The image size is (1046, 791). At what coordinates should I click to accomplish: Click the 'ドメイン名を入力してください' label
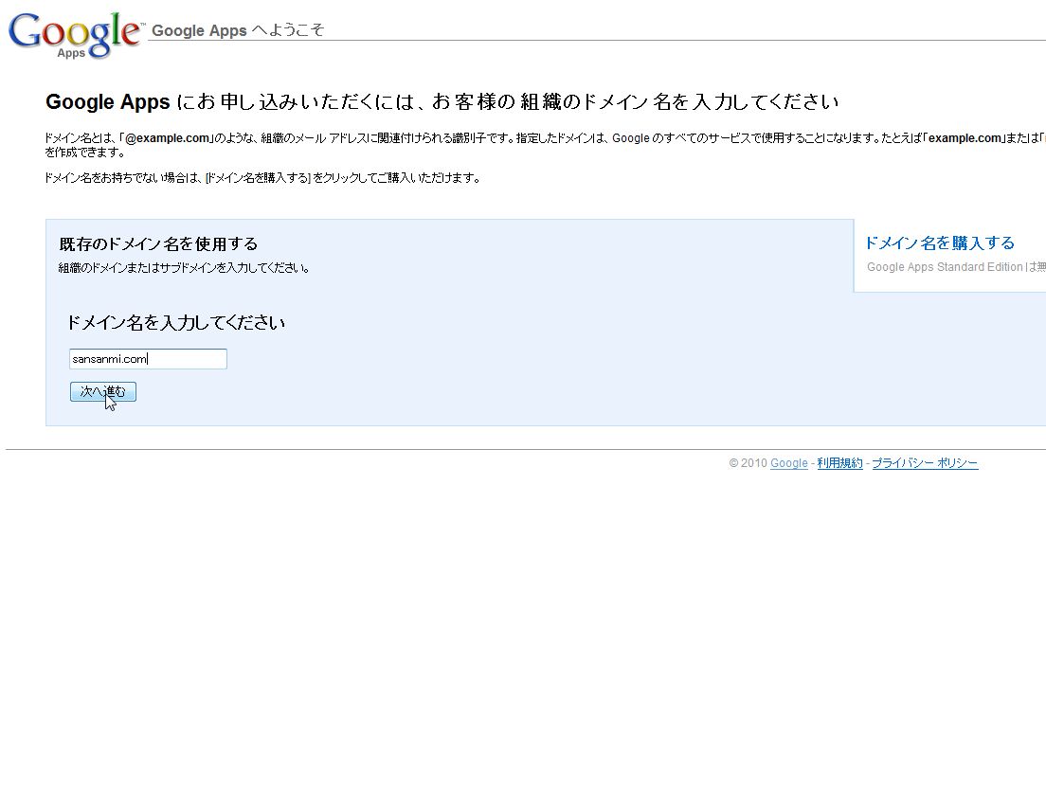click(176, 323)
